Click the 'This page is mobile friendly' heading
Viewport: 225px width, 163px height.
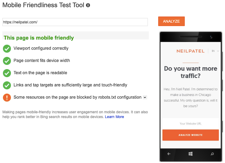39,38
